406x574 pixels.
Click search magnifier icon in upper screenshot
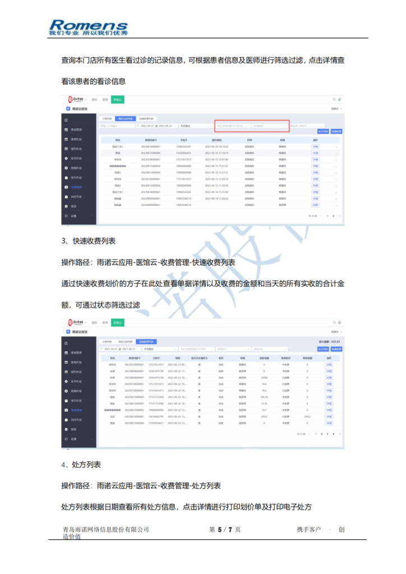(334, 99)
